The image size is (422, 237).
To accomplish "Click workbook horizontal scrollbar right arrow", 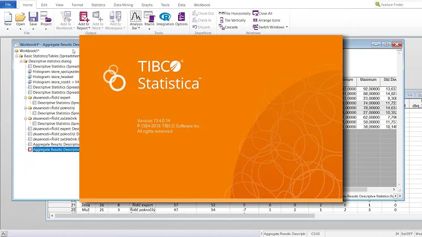I will (x=394, y=189).
